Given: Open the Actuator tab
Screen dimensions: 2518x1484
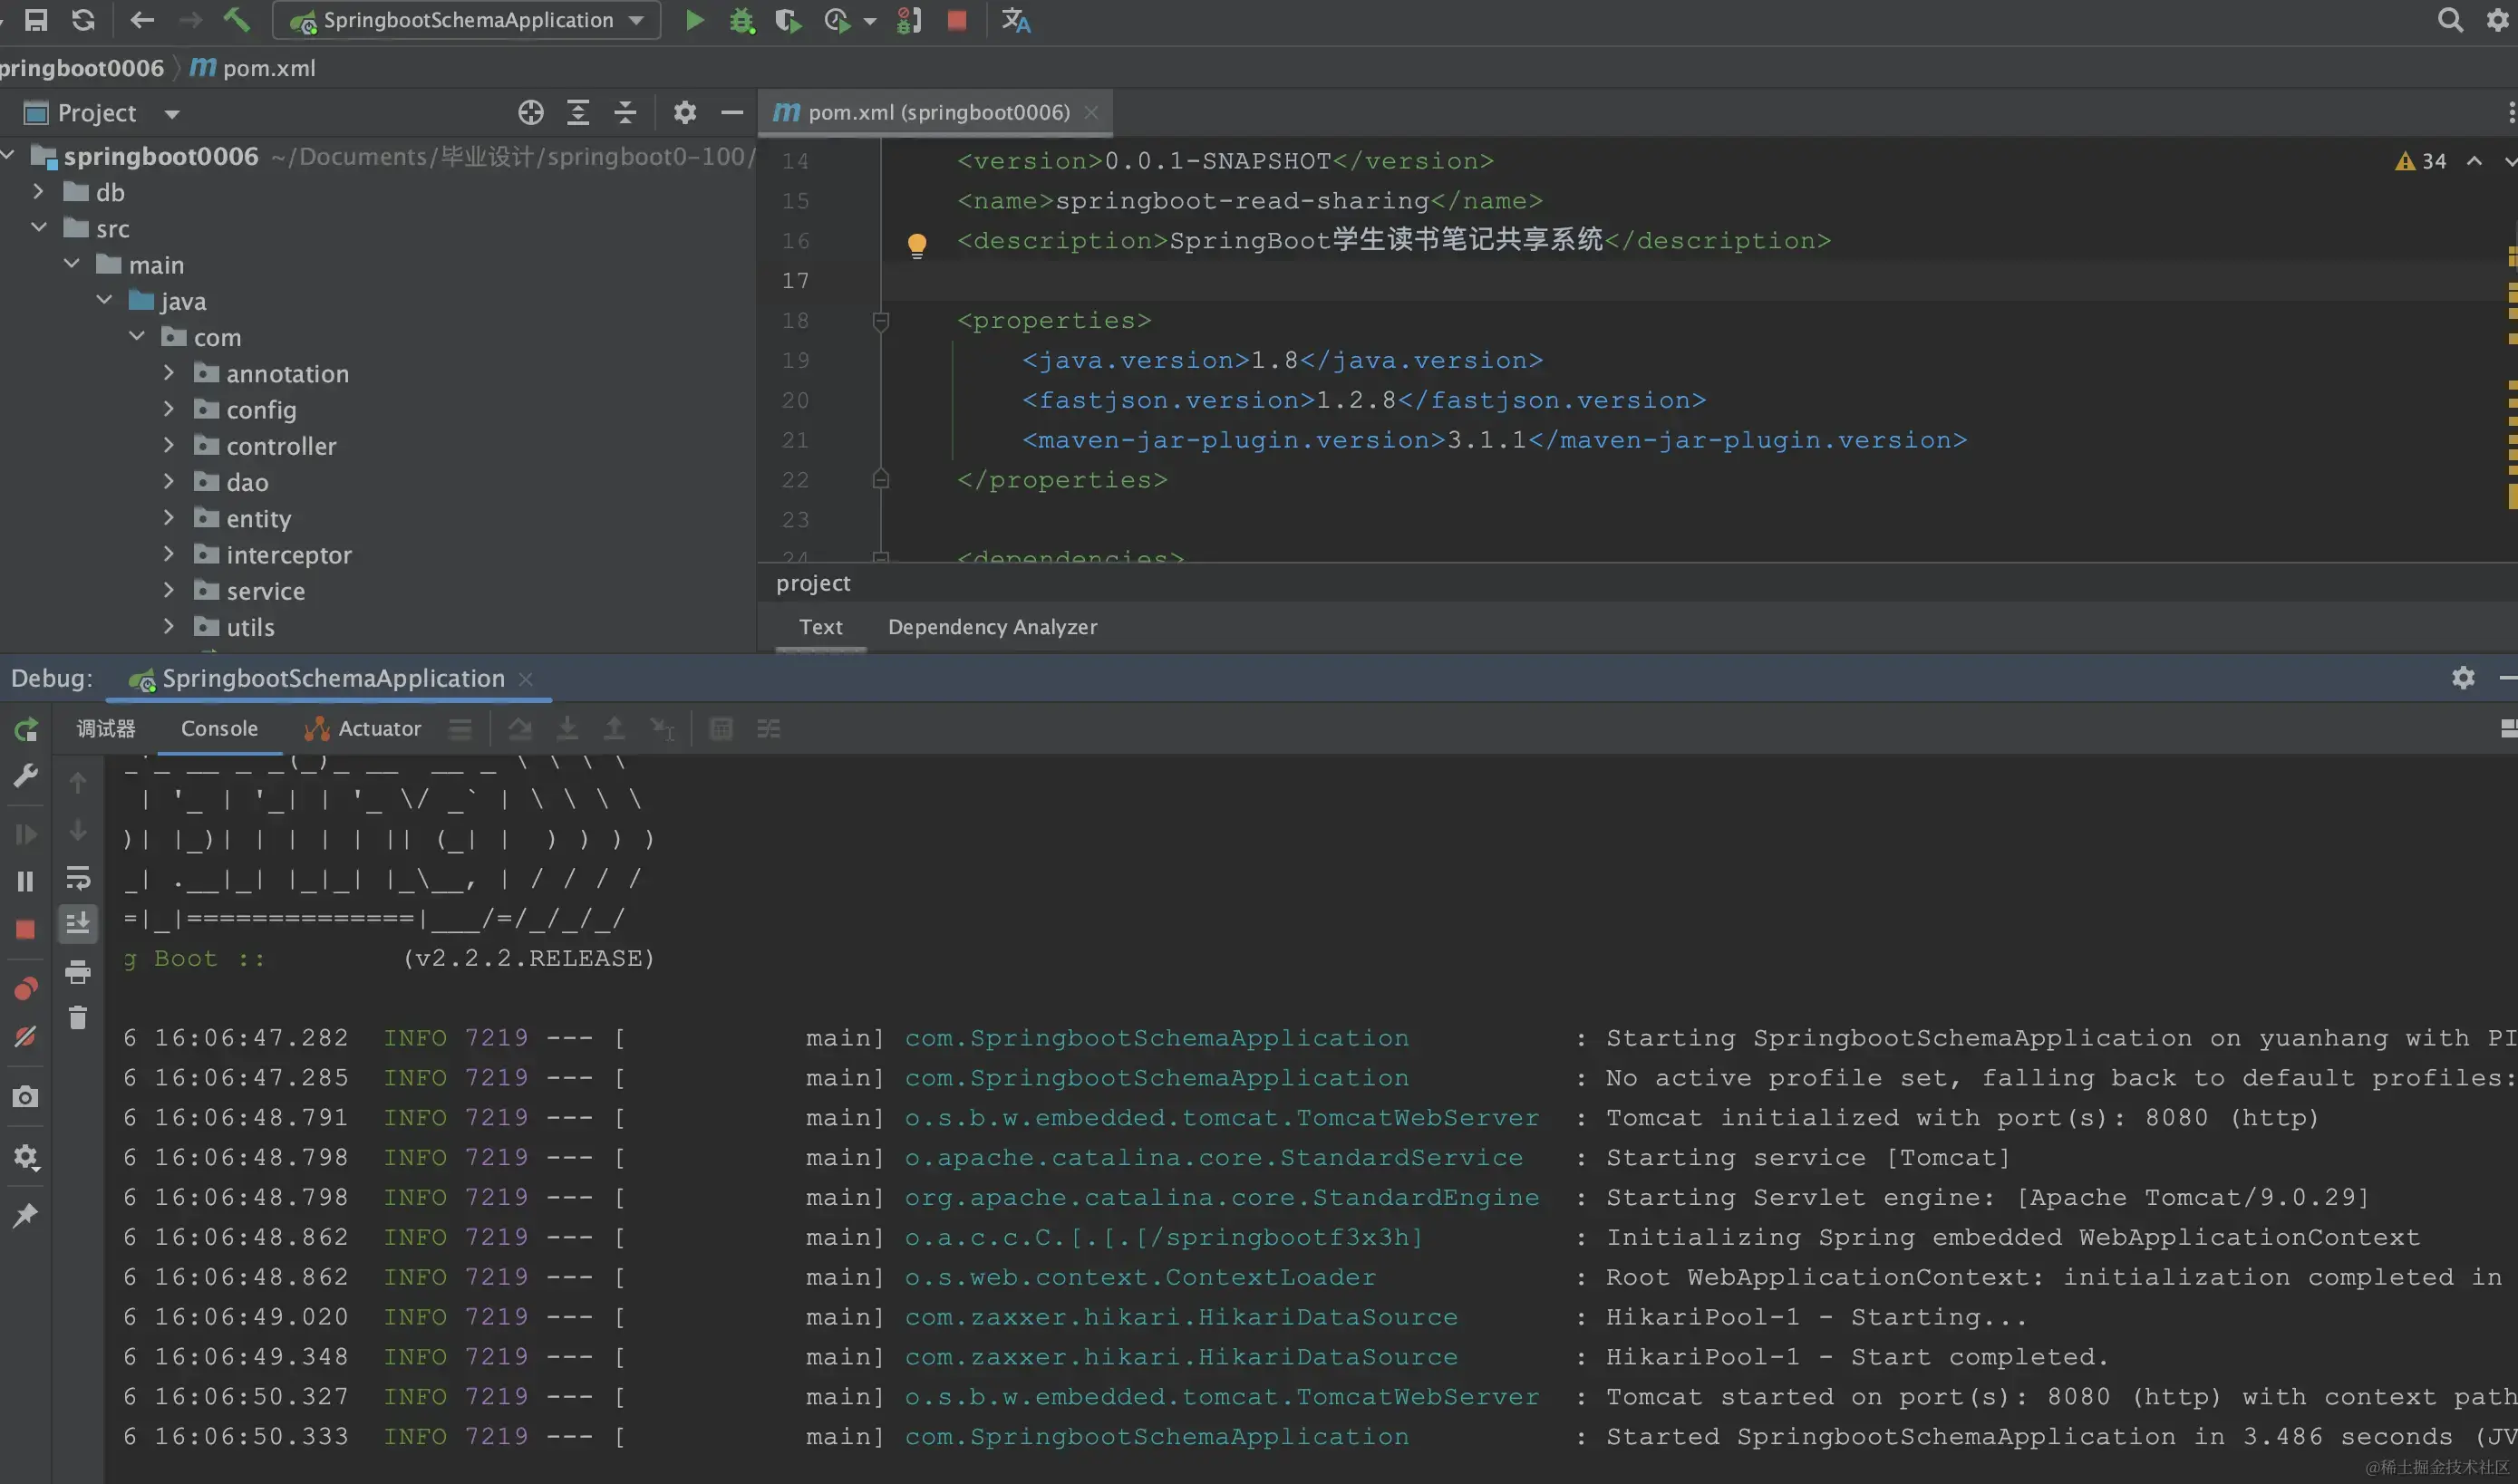Looking at the screenshot, I should 363,728.
